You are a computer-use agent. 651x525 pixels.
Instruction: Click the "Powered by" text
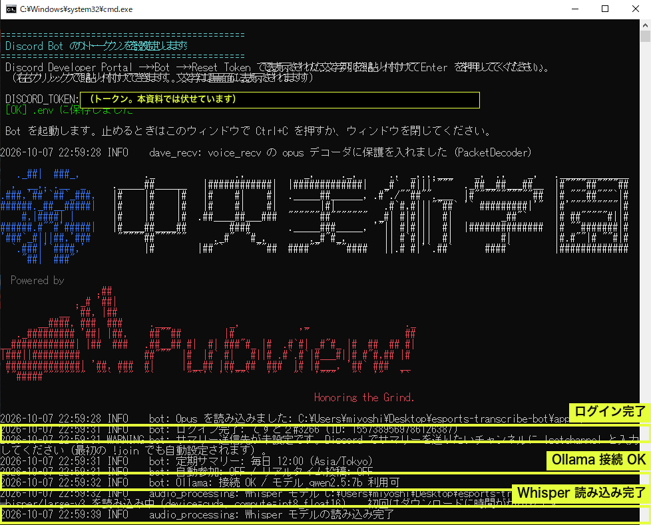37,281
